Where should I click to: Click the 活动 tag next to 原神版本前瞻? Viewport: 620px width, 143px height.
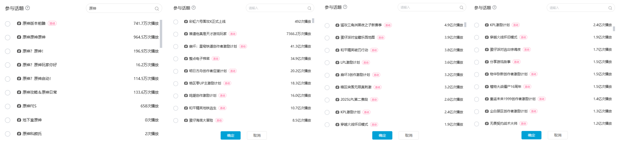[52, 23]
